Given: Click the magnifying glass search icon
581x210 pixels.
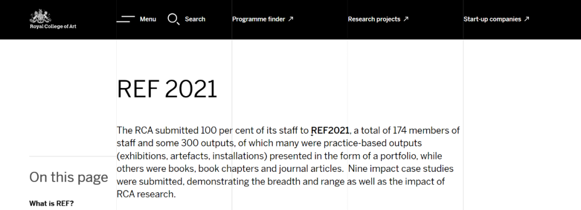Looking at the screenshot, I should point(173,19).
